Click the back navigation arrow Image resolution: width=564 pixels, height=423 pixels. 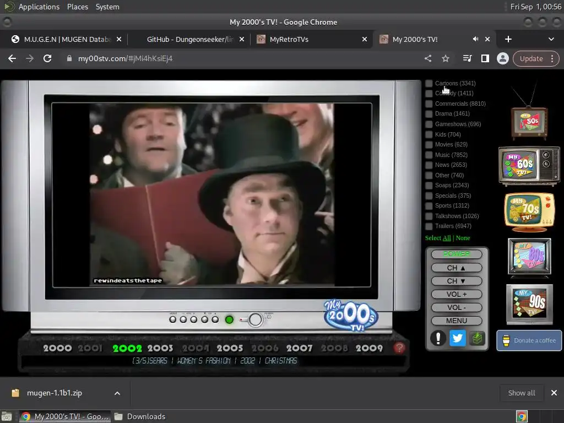pos(12,58)
